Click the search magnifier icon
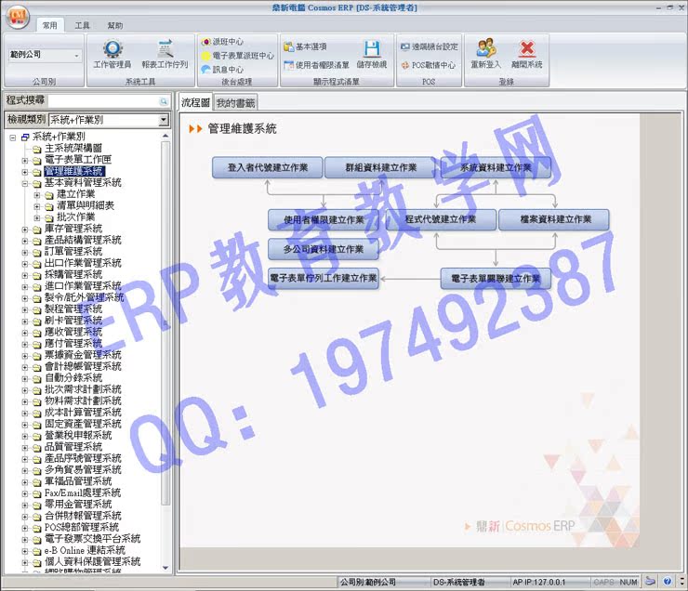The image size is (688, 591). tap(164, 101)
